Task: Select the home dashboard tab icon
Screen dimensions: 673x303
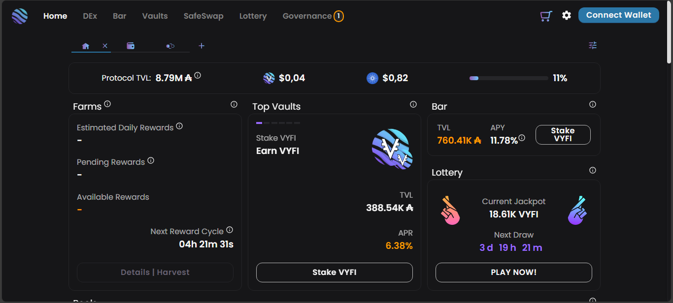Action: click(86, 46)
